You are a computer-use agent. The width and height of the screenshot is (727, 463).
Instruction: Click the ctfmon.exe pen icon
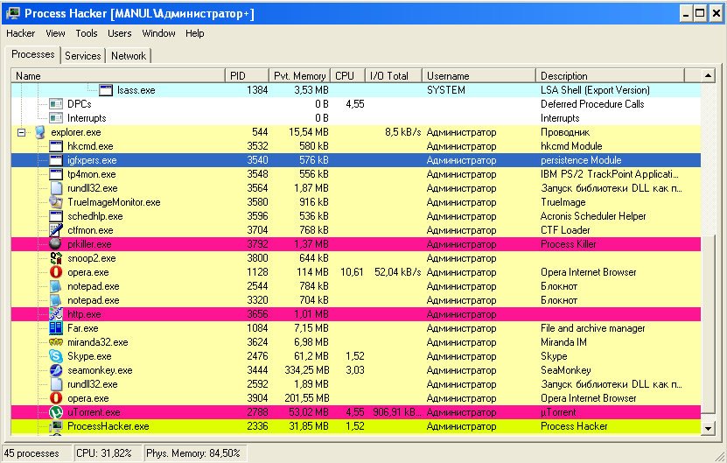(56, 230)
